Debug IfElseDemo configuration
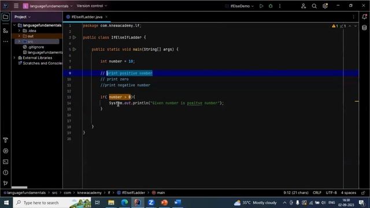 pyautogui.click(x=271, y=6)
